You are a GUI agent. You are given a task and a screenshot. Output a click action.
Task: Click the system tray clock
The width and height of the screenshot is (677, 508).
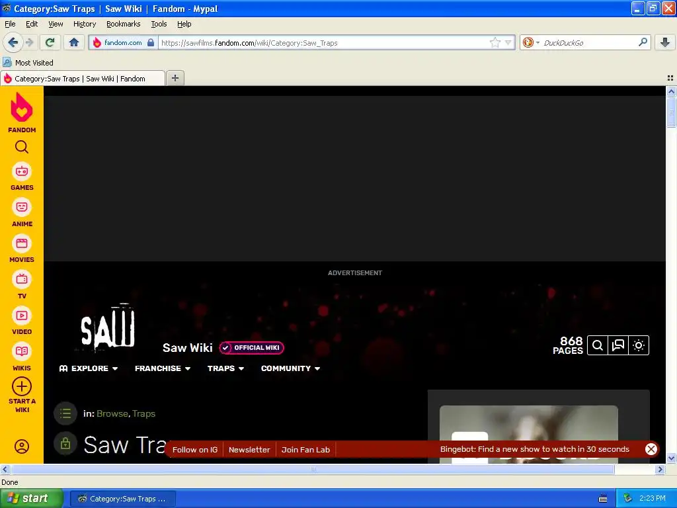click(x=653, y=498)
